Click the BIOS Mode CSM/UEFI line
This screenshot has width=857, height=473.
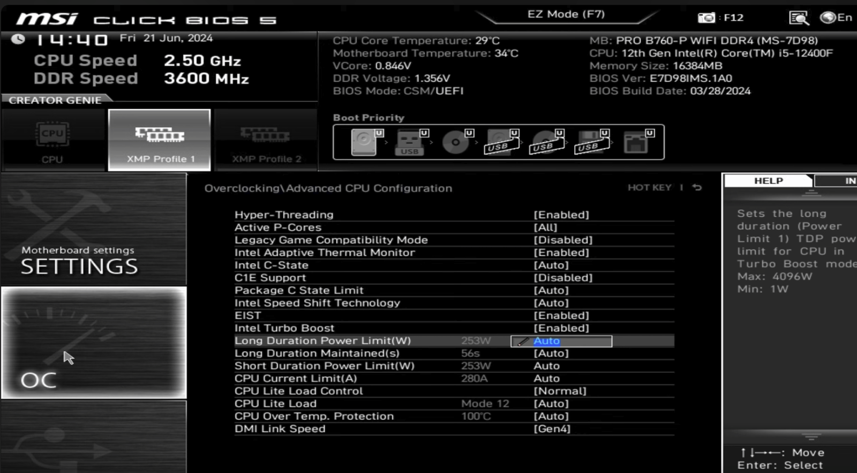[398, 91]
